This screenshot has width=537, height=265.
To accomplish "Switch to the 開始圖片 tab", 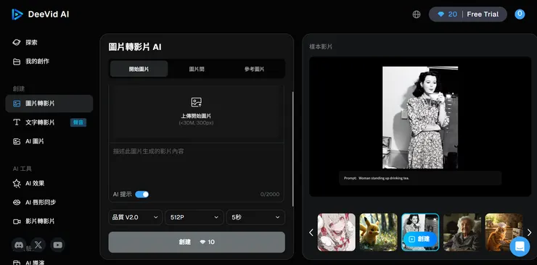I will [x=139, y=69].
